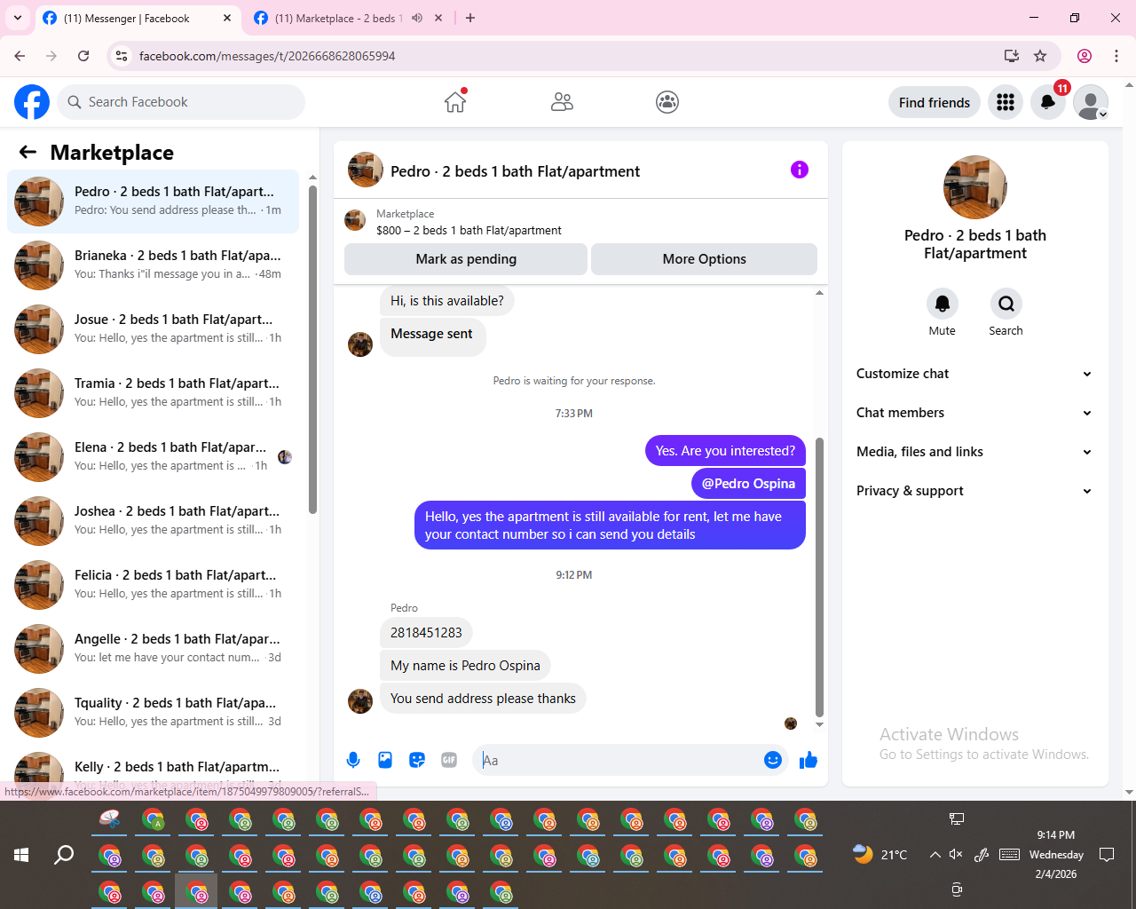The height and width of the screenshot is (909, 1136).
Task: Expand Media, files and links section
Action: (x=974, y=452)
